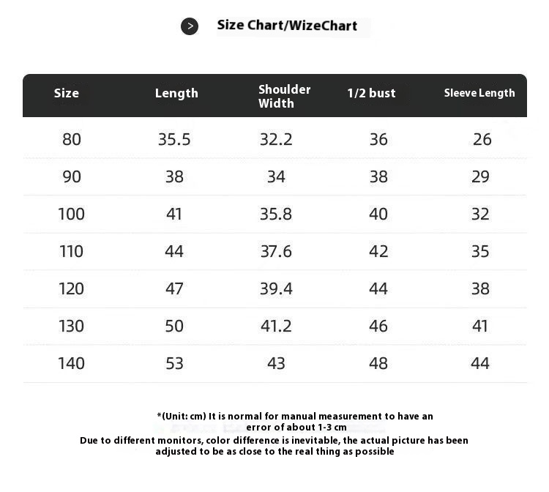Screen dimensions: 549x492
Task: Select the 35.8 shoulder width value
Action: 276,214
